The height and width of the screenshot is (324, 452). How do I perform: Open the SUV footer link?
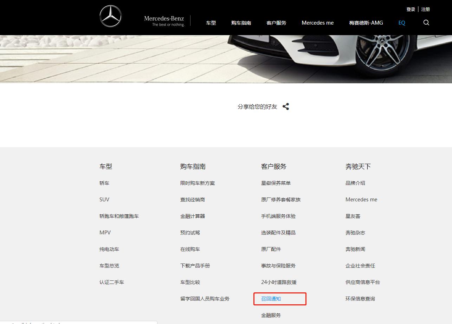point(104,200)
